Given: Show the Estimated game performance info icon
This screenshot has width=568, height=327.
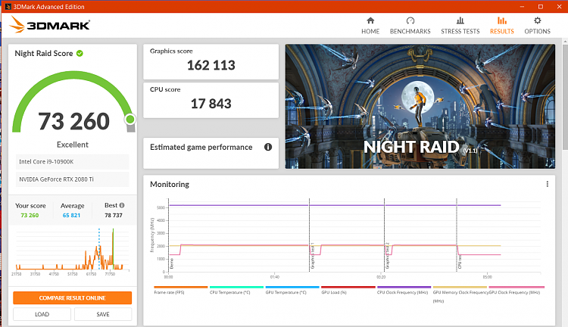Looking at the screenshot, I should pyautogui.click(x=267, y=147).
